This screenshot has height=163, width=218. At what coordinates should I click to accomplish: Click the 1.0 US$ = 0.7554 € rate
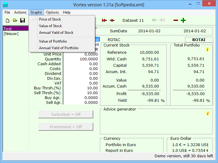click(190, 150)
